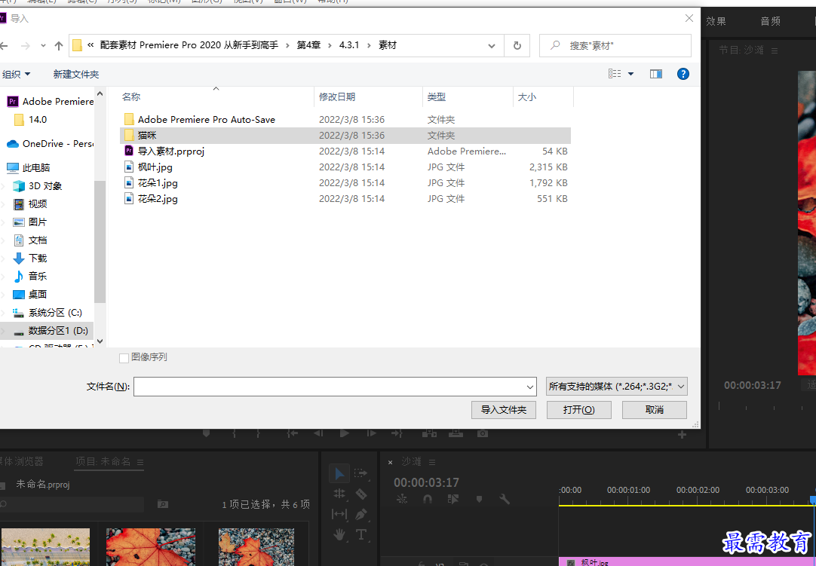816x566 pixels.
Task: Open the recent locations dropdown arrow
Action: pos(43,46)
